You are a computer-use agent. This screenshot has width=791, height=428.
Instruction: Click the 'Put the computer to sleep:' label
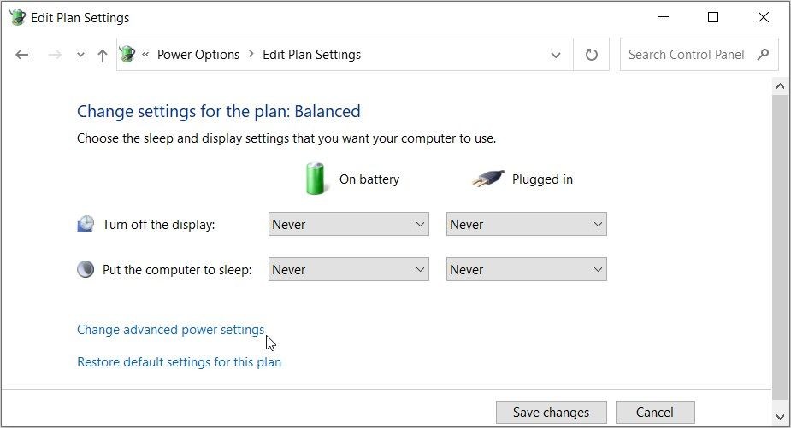tap(177, 270)
